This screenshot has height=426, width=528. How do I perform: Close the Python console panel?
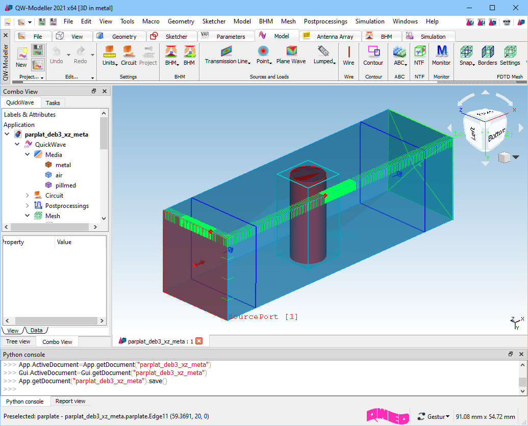coord(521,354)
